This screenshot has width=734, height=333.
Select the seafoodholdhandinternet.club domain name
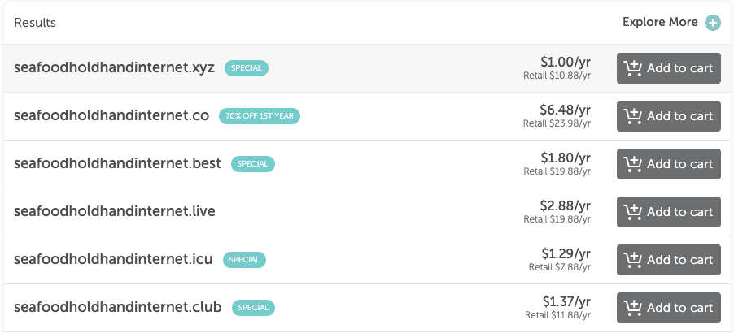[x=117, y=307]
